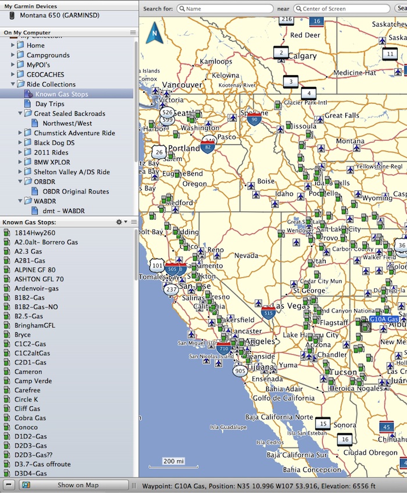The width and height of the screenshot is (407, 493).
Task: Collapse the Ride Collections folder
Action: pyautogui.click(x=13, y=84)
